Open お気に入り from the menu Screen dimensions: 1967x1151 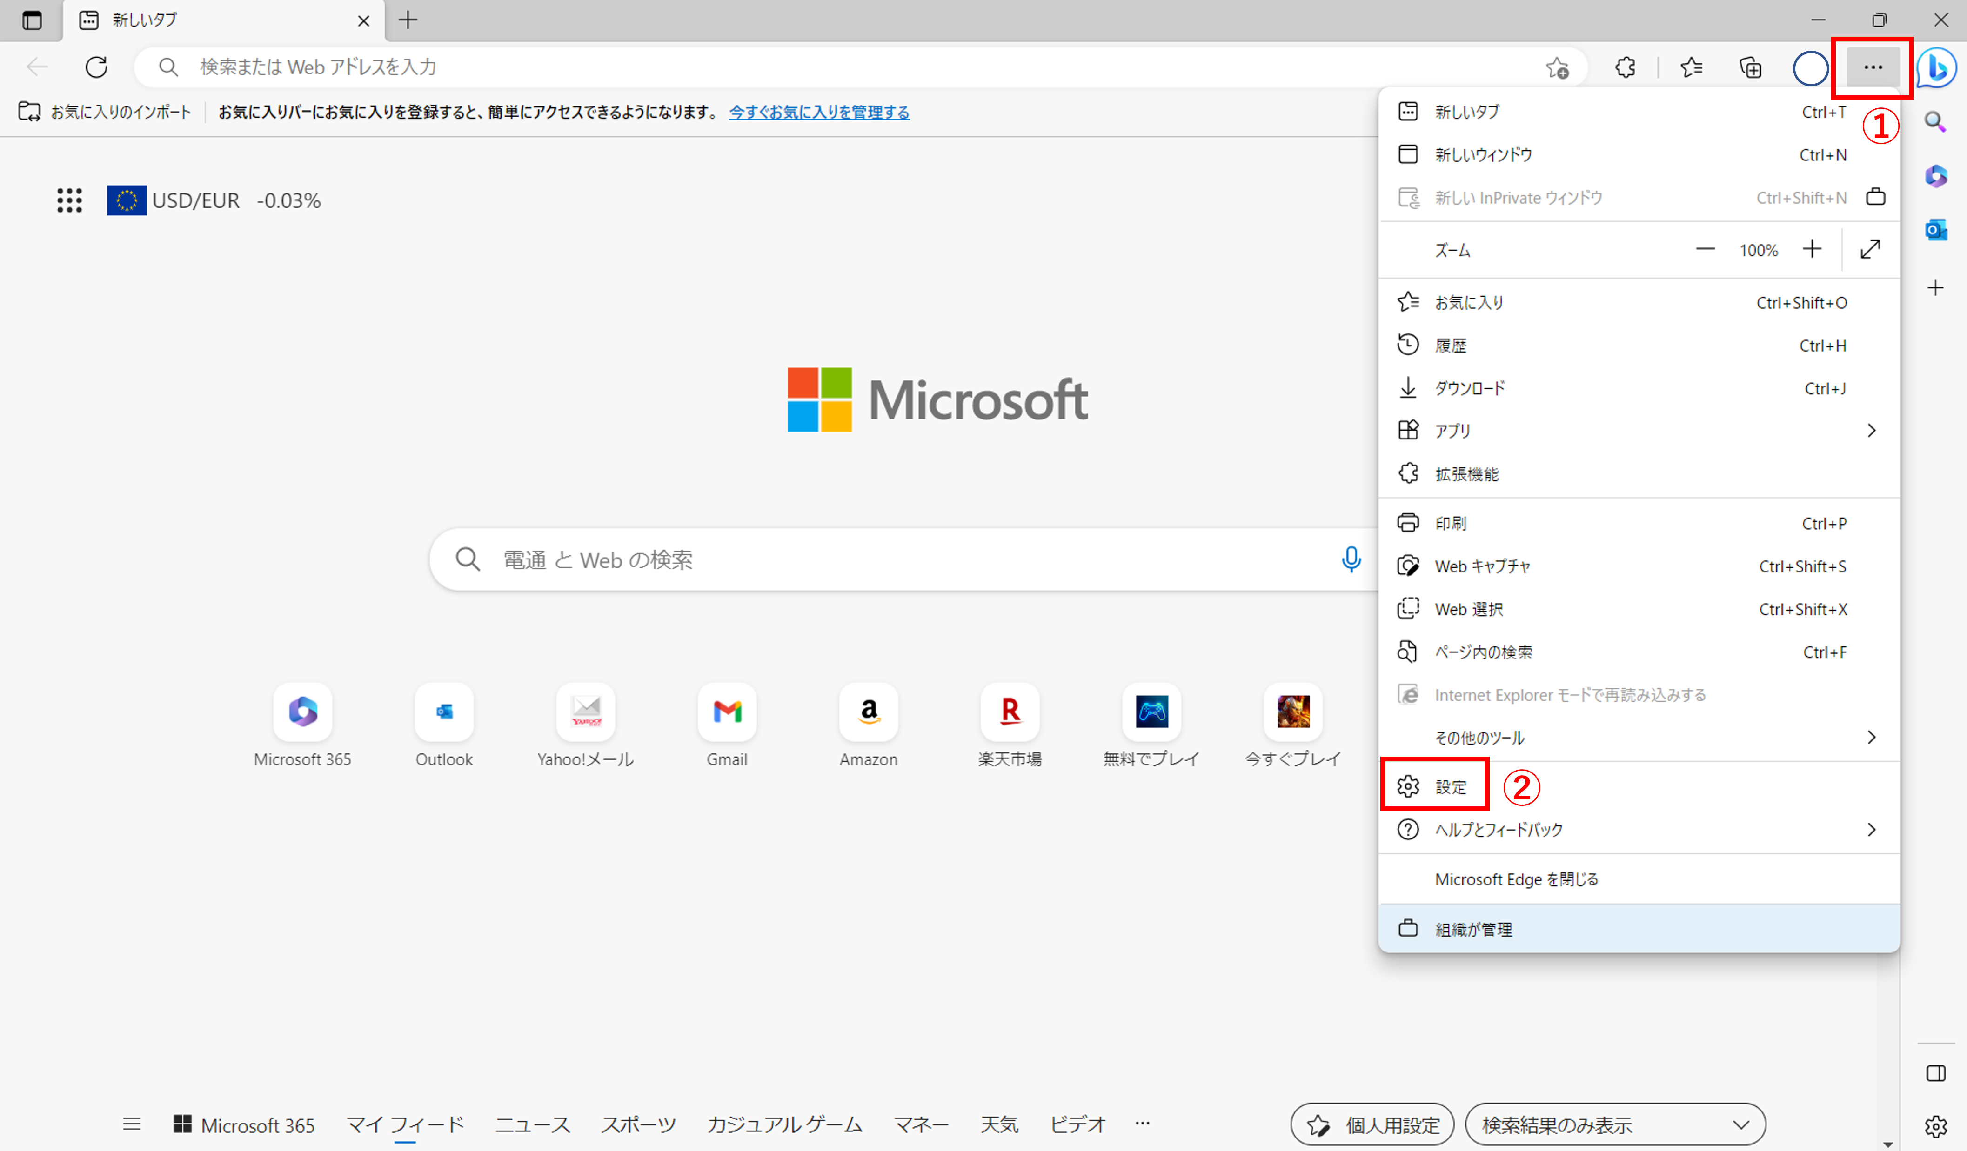click(1639, 302)
